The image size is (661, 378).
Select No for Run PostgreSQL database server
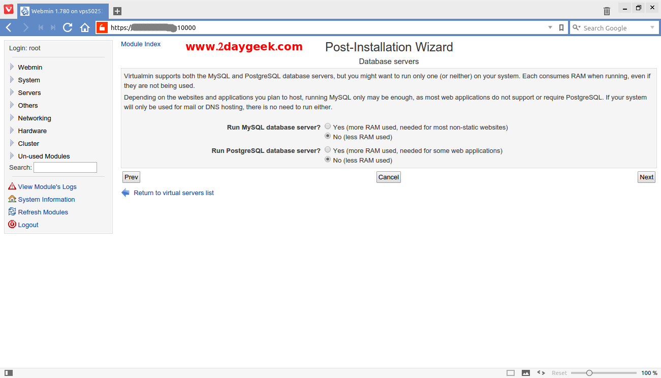pos(328,160)
